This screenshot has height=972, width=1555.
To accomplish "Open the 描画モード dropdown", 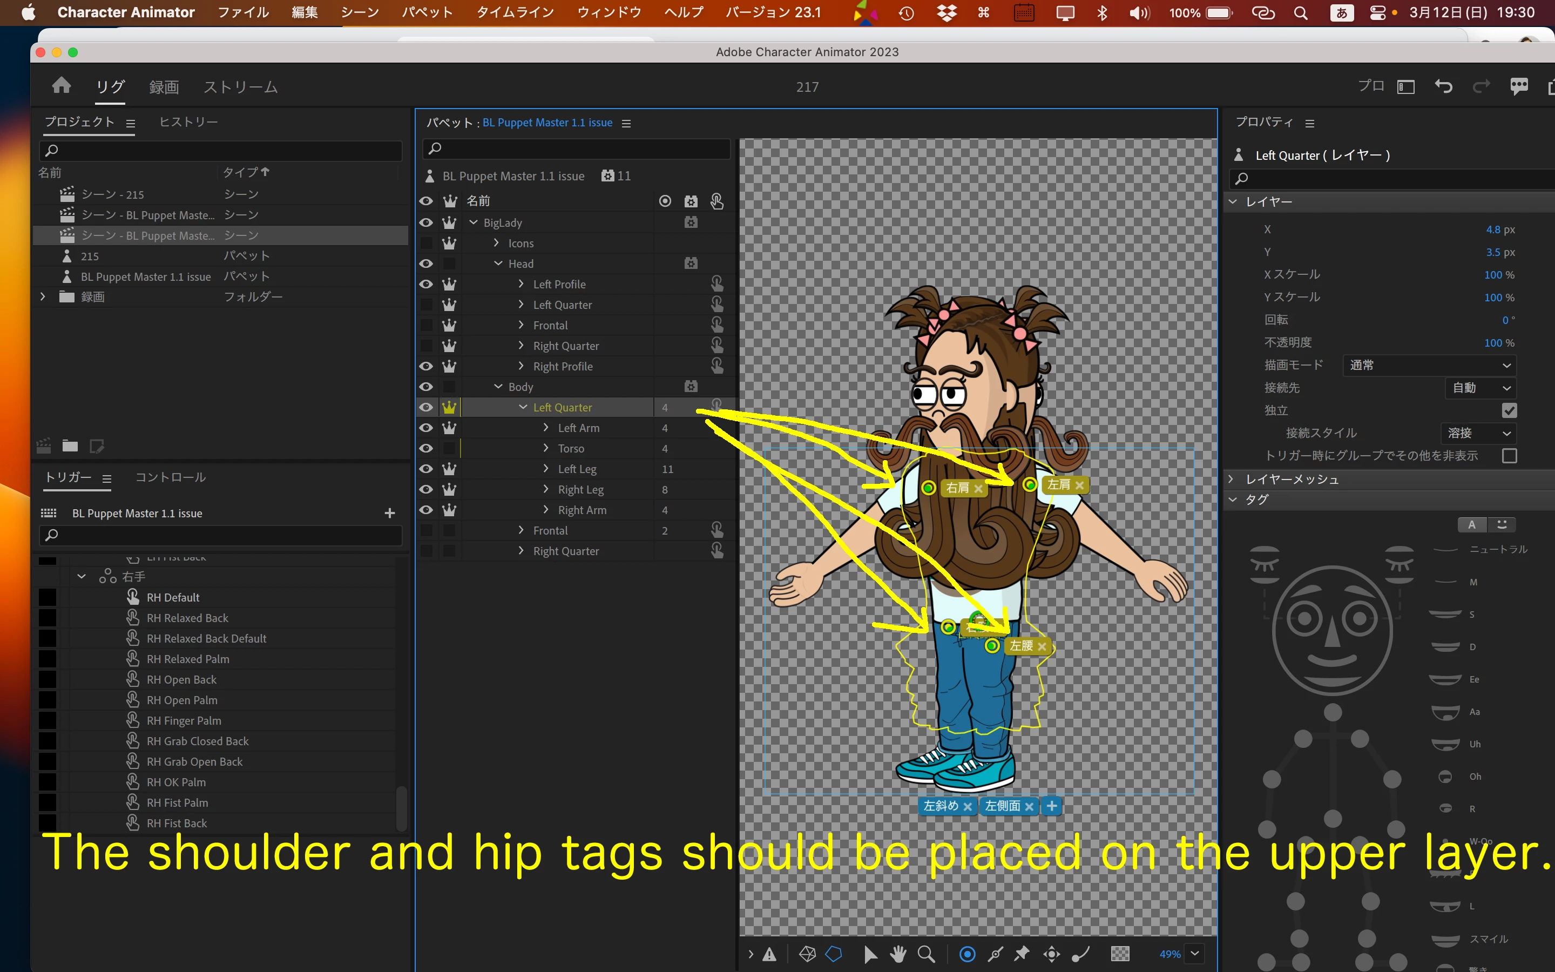I will [1429, 365].
